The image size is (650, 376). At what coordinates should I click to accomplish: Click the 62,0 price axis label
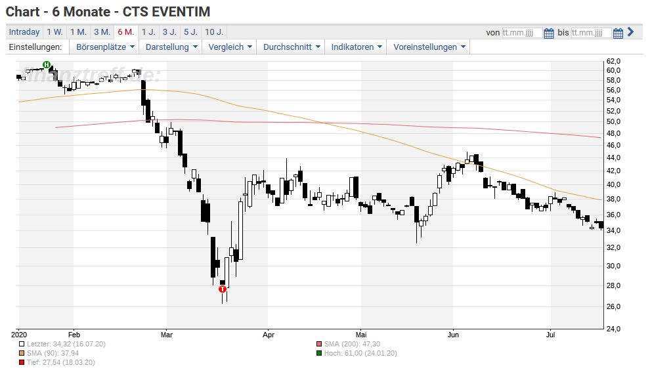pos(613,61)
